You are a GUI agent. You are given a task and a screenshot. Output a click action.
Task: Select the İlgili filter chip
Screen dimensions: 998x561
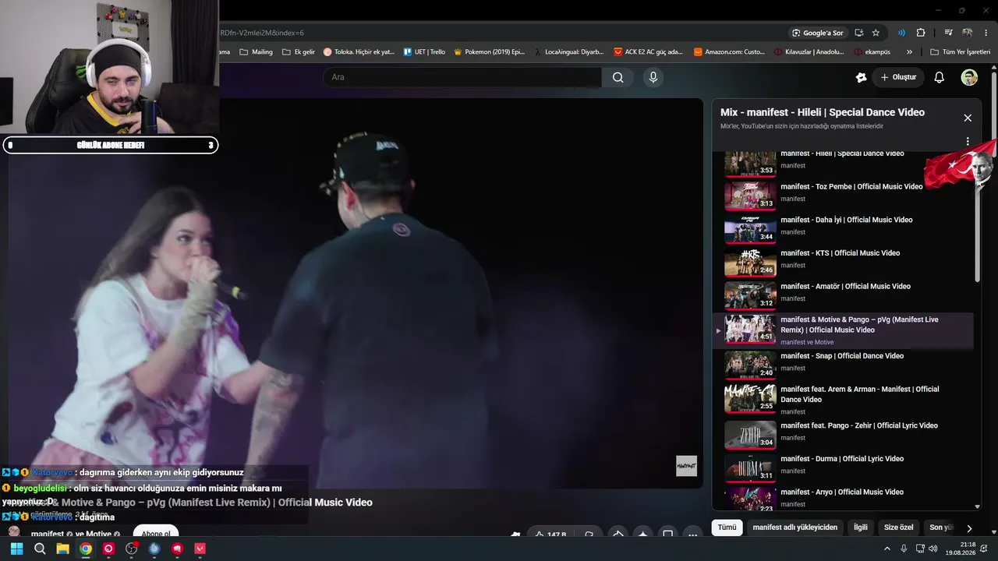(861, 527)
